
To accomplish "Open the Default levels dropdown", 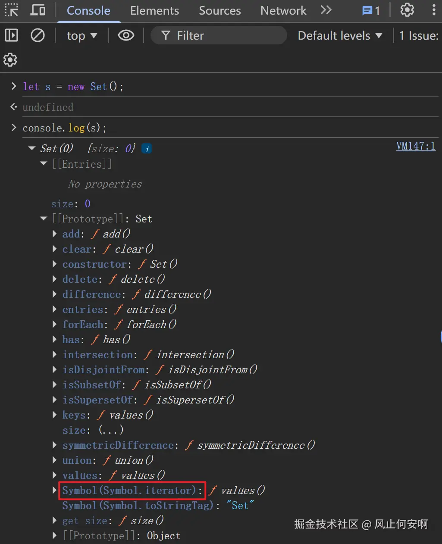I will 340,36.
